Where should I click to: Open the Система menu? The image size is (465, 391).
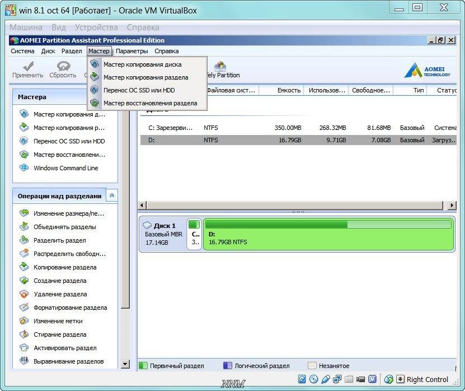click(x=22, y=51)
